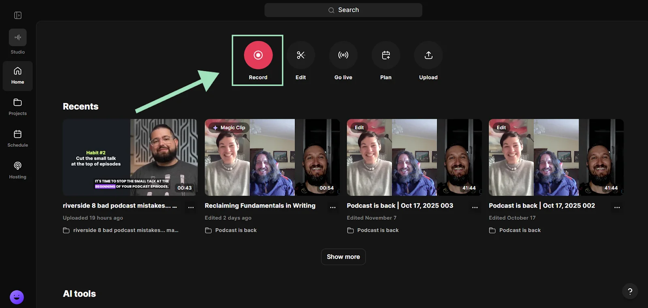Click Edit badge on 2025 003 thumbnail
The height and width of the screenshot is (308, 648).
(359, 128)
